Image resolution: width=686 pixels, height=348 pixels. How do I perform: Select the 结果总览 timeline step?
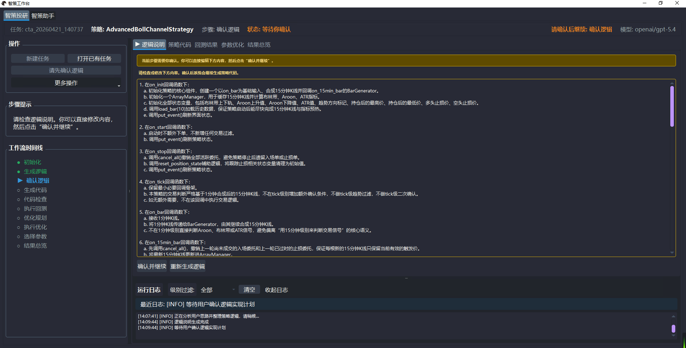[35, 246]
